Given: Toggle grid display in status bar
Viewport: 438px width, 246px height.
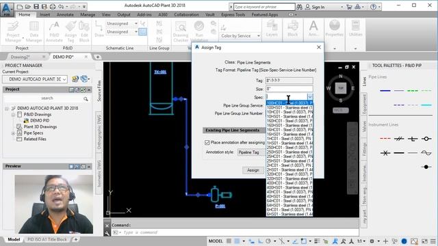Looking at the screenshot, I should click(x=229, y=241).
